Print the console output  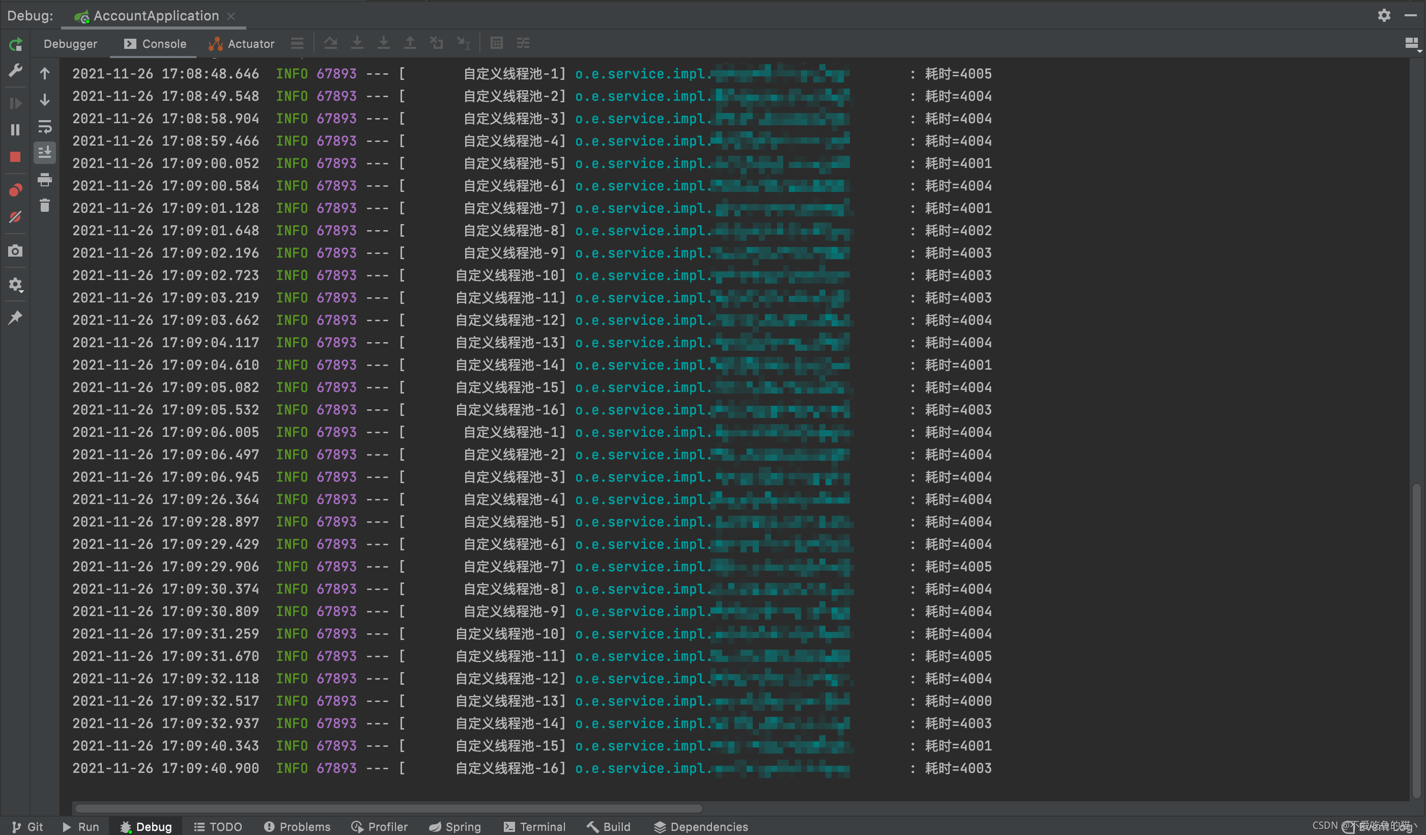[45, 180]
